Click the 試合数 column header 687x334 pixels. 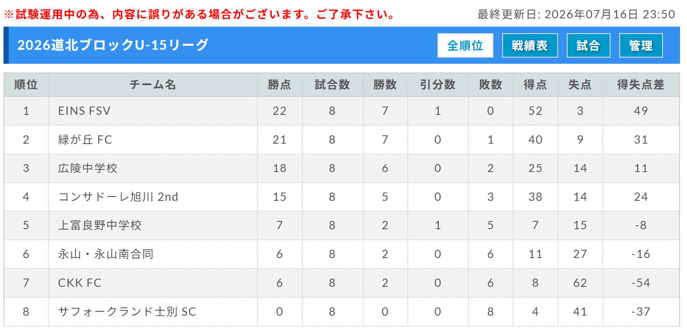pyautogui.click(x=333, y=85)
